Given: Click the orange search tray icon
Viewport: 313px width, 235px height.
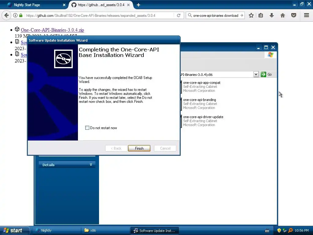Looking at the screenshot, I should 290,230.
